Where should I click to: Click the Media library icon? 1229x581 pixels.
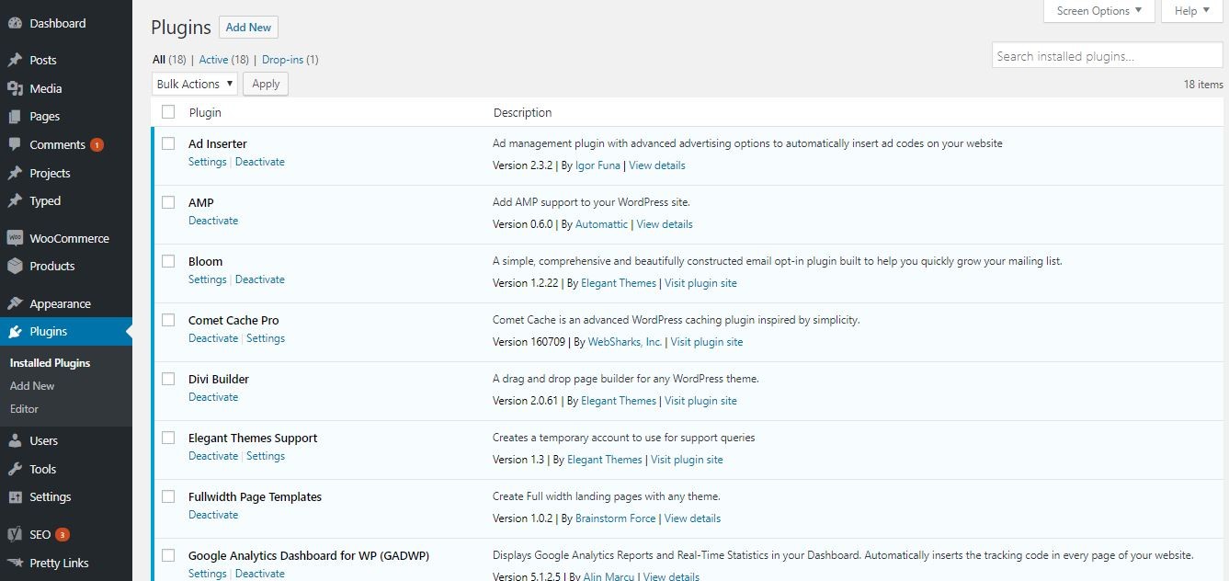tap(15, 88)
